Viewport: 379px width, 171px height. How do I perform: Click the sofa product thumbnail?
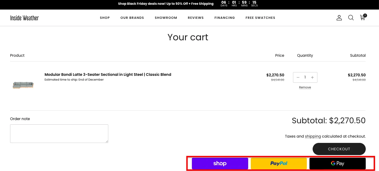(23, 85)
